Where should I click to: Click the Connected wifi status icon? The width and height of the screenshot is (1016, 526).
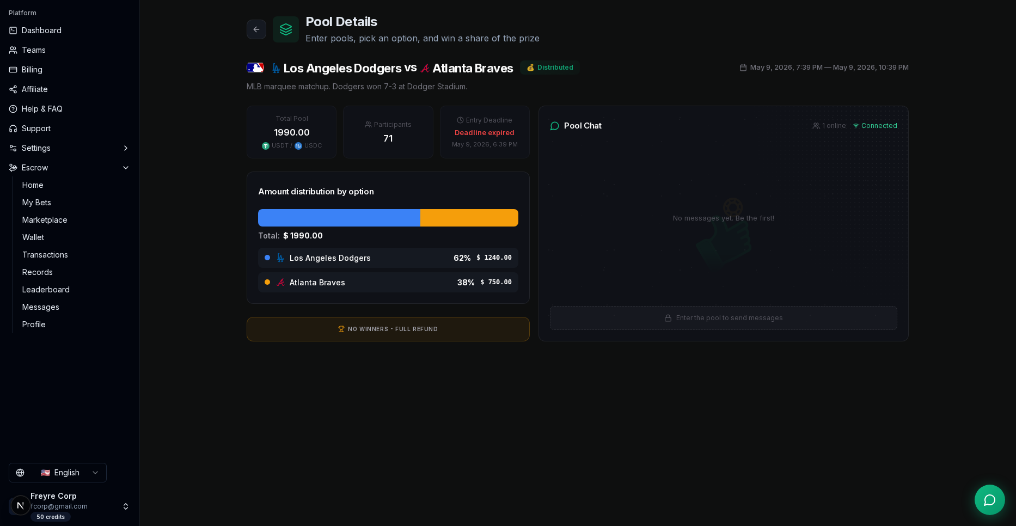pos(856,126)
